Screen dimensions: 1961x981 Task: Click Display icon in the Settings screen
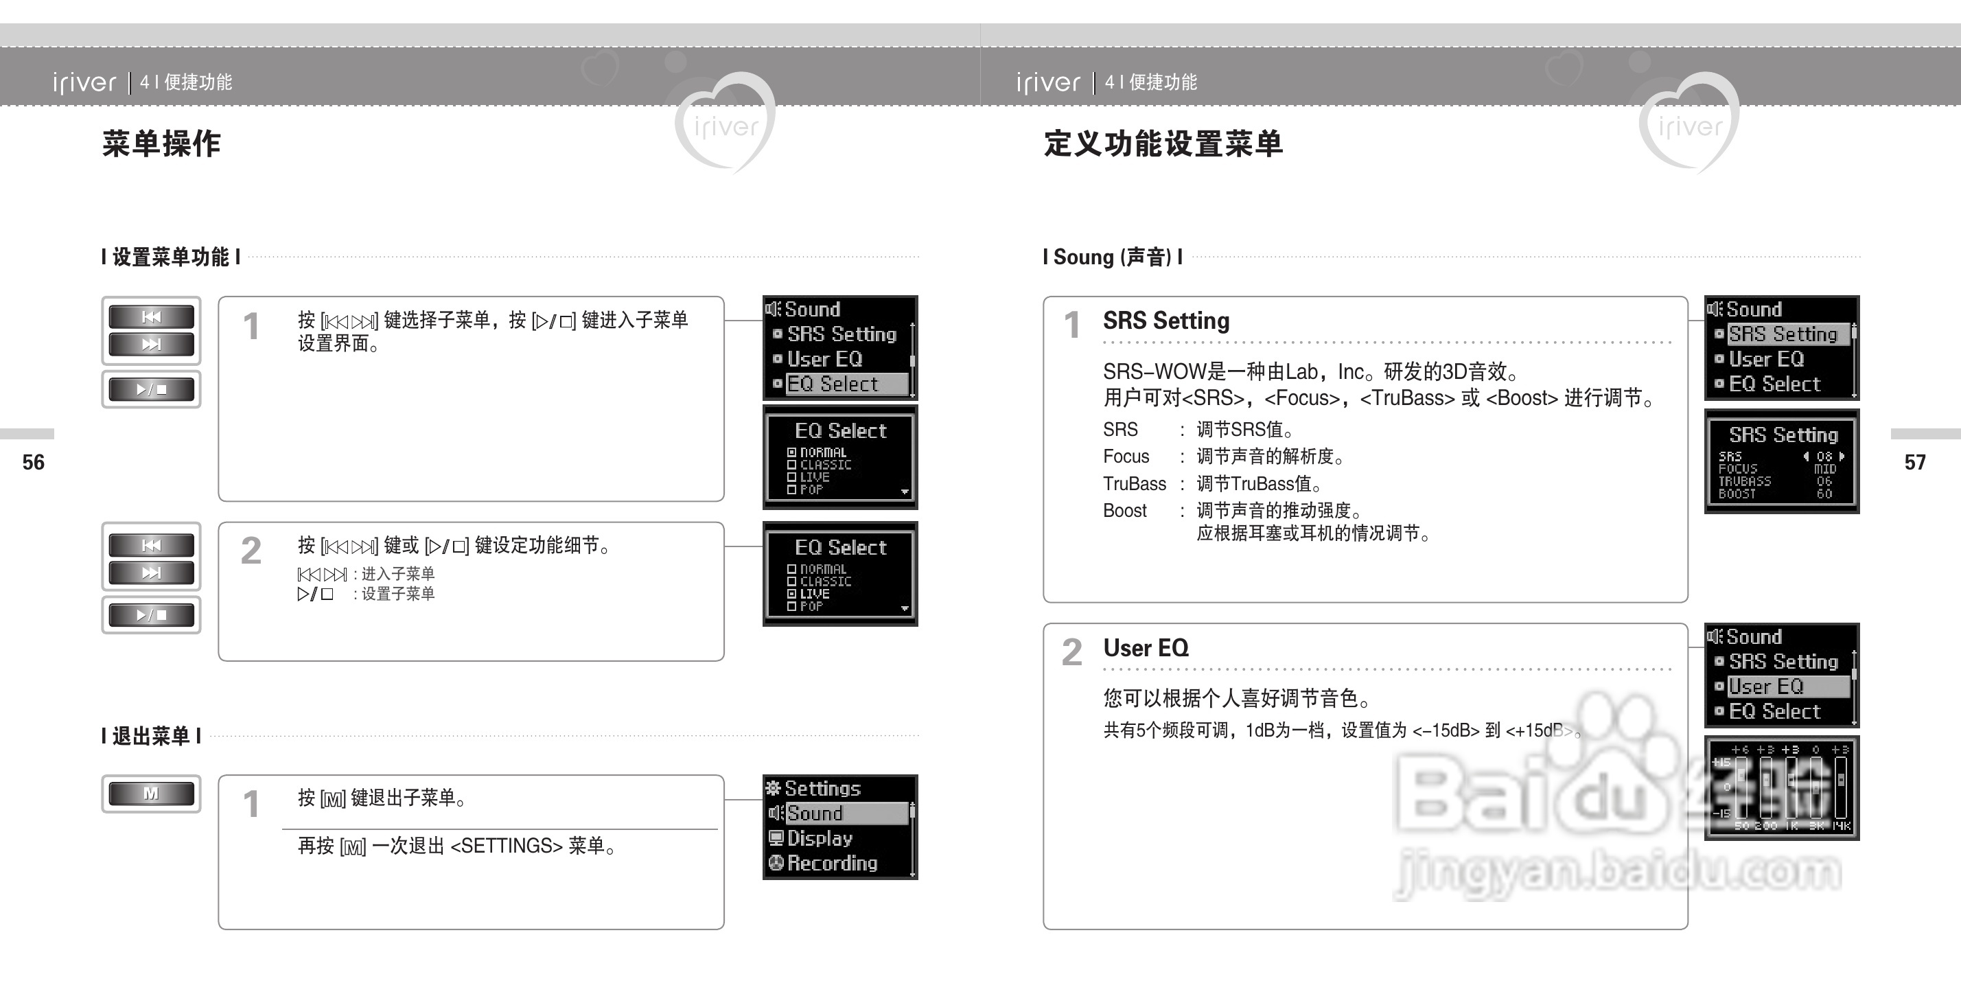click(776, 838)
